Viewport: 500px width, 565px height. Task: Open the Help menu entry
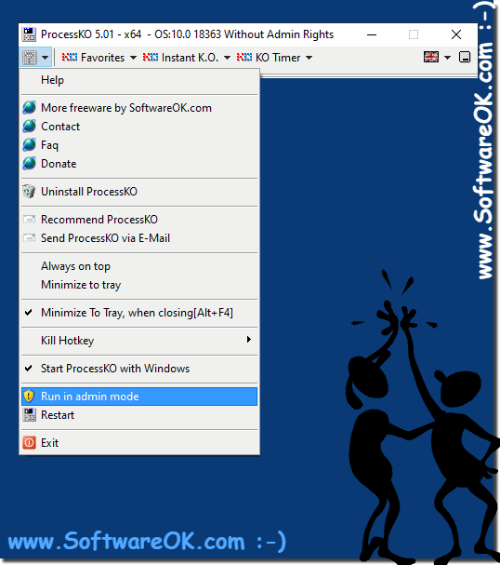(x=139, y=80)
